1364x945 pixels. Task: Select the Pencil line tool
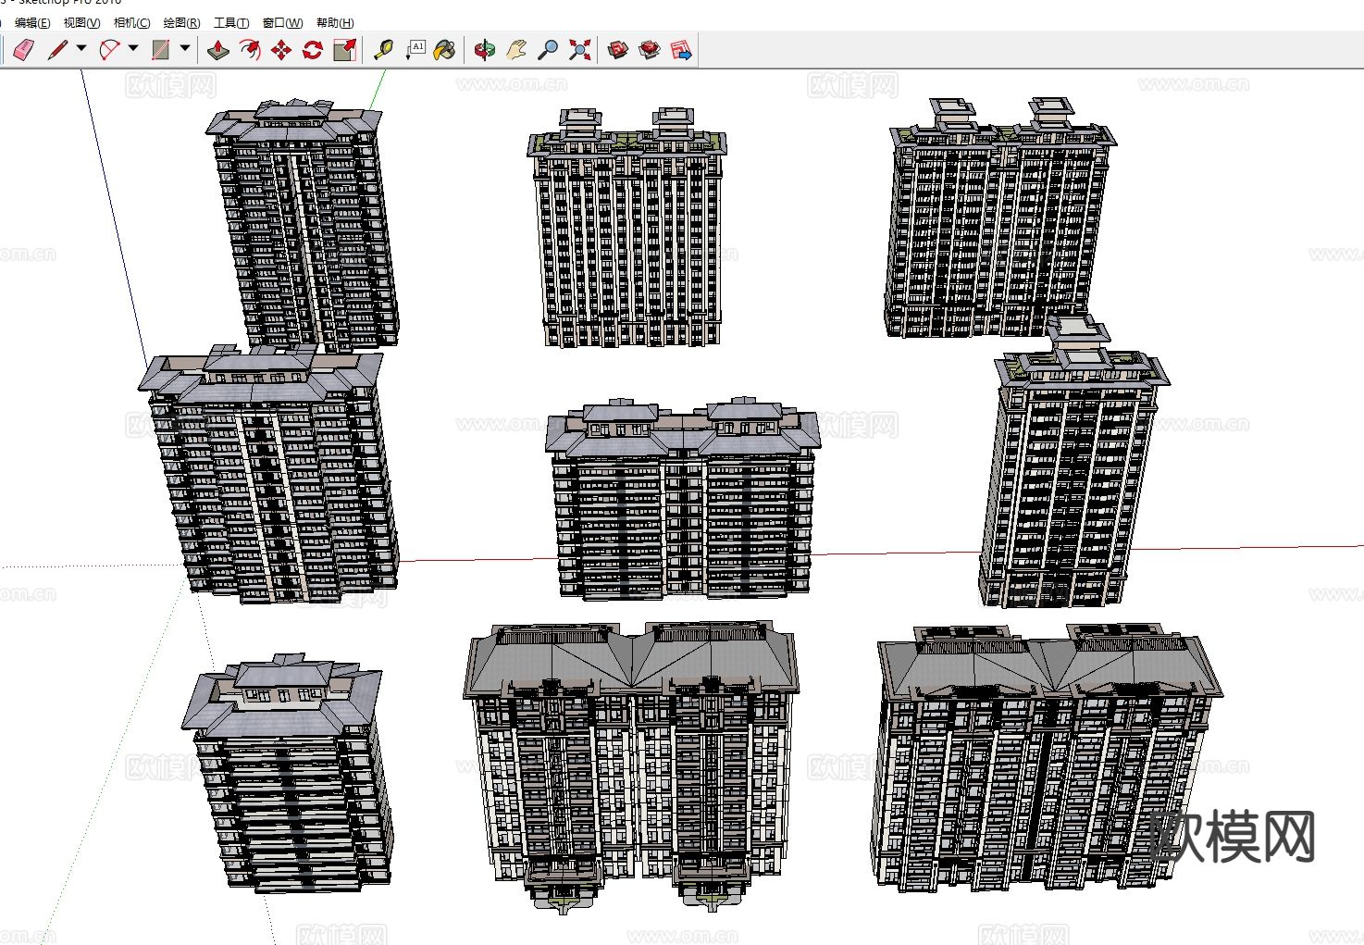(57, 49)
